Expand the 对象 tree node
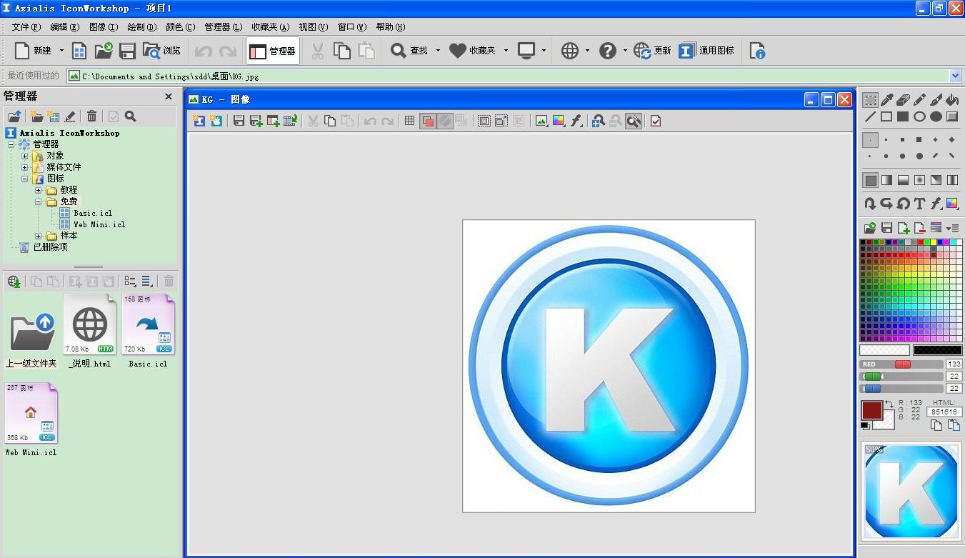965x558 pixels. click(25, 156)
